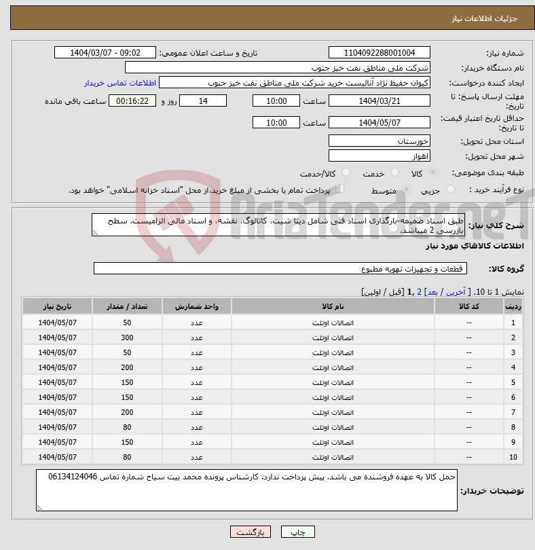Screen dimensions: 535x550
Task: Click the خوزستان province field
Action: point(380,141)
